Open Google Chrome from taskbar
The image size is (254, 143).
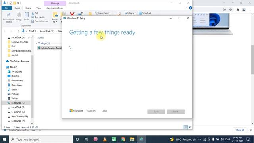[x=123, y=139]
